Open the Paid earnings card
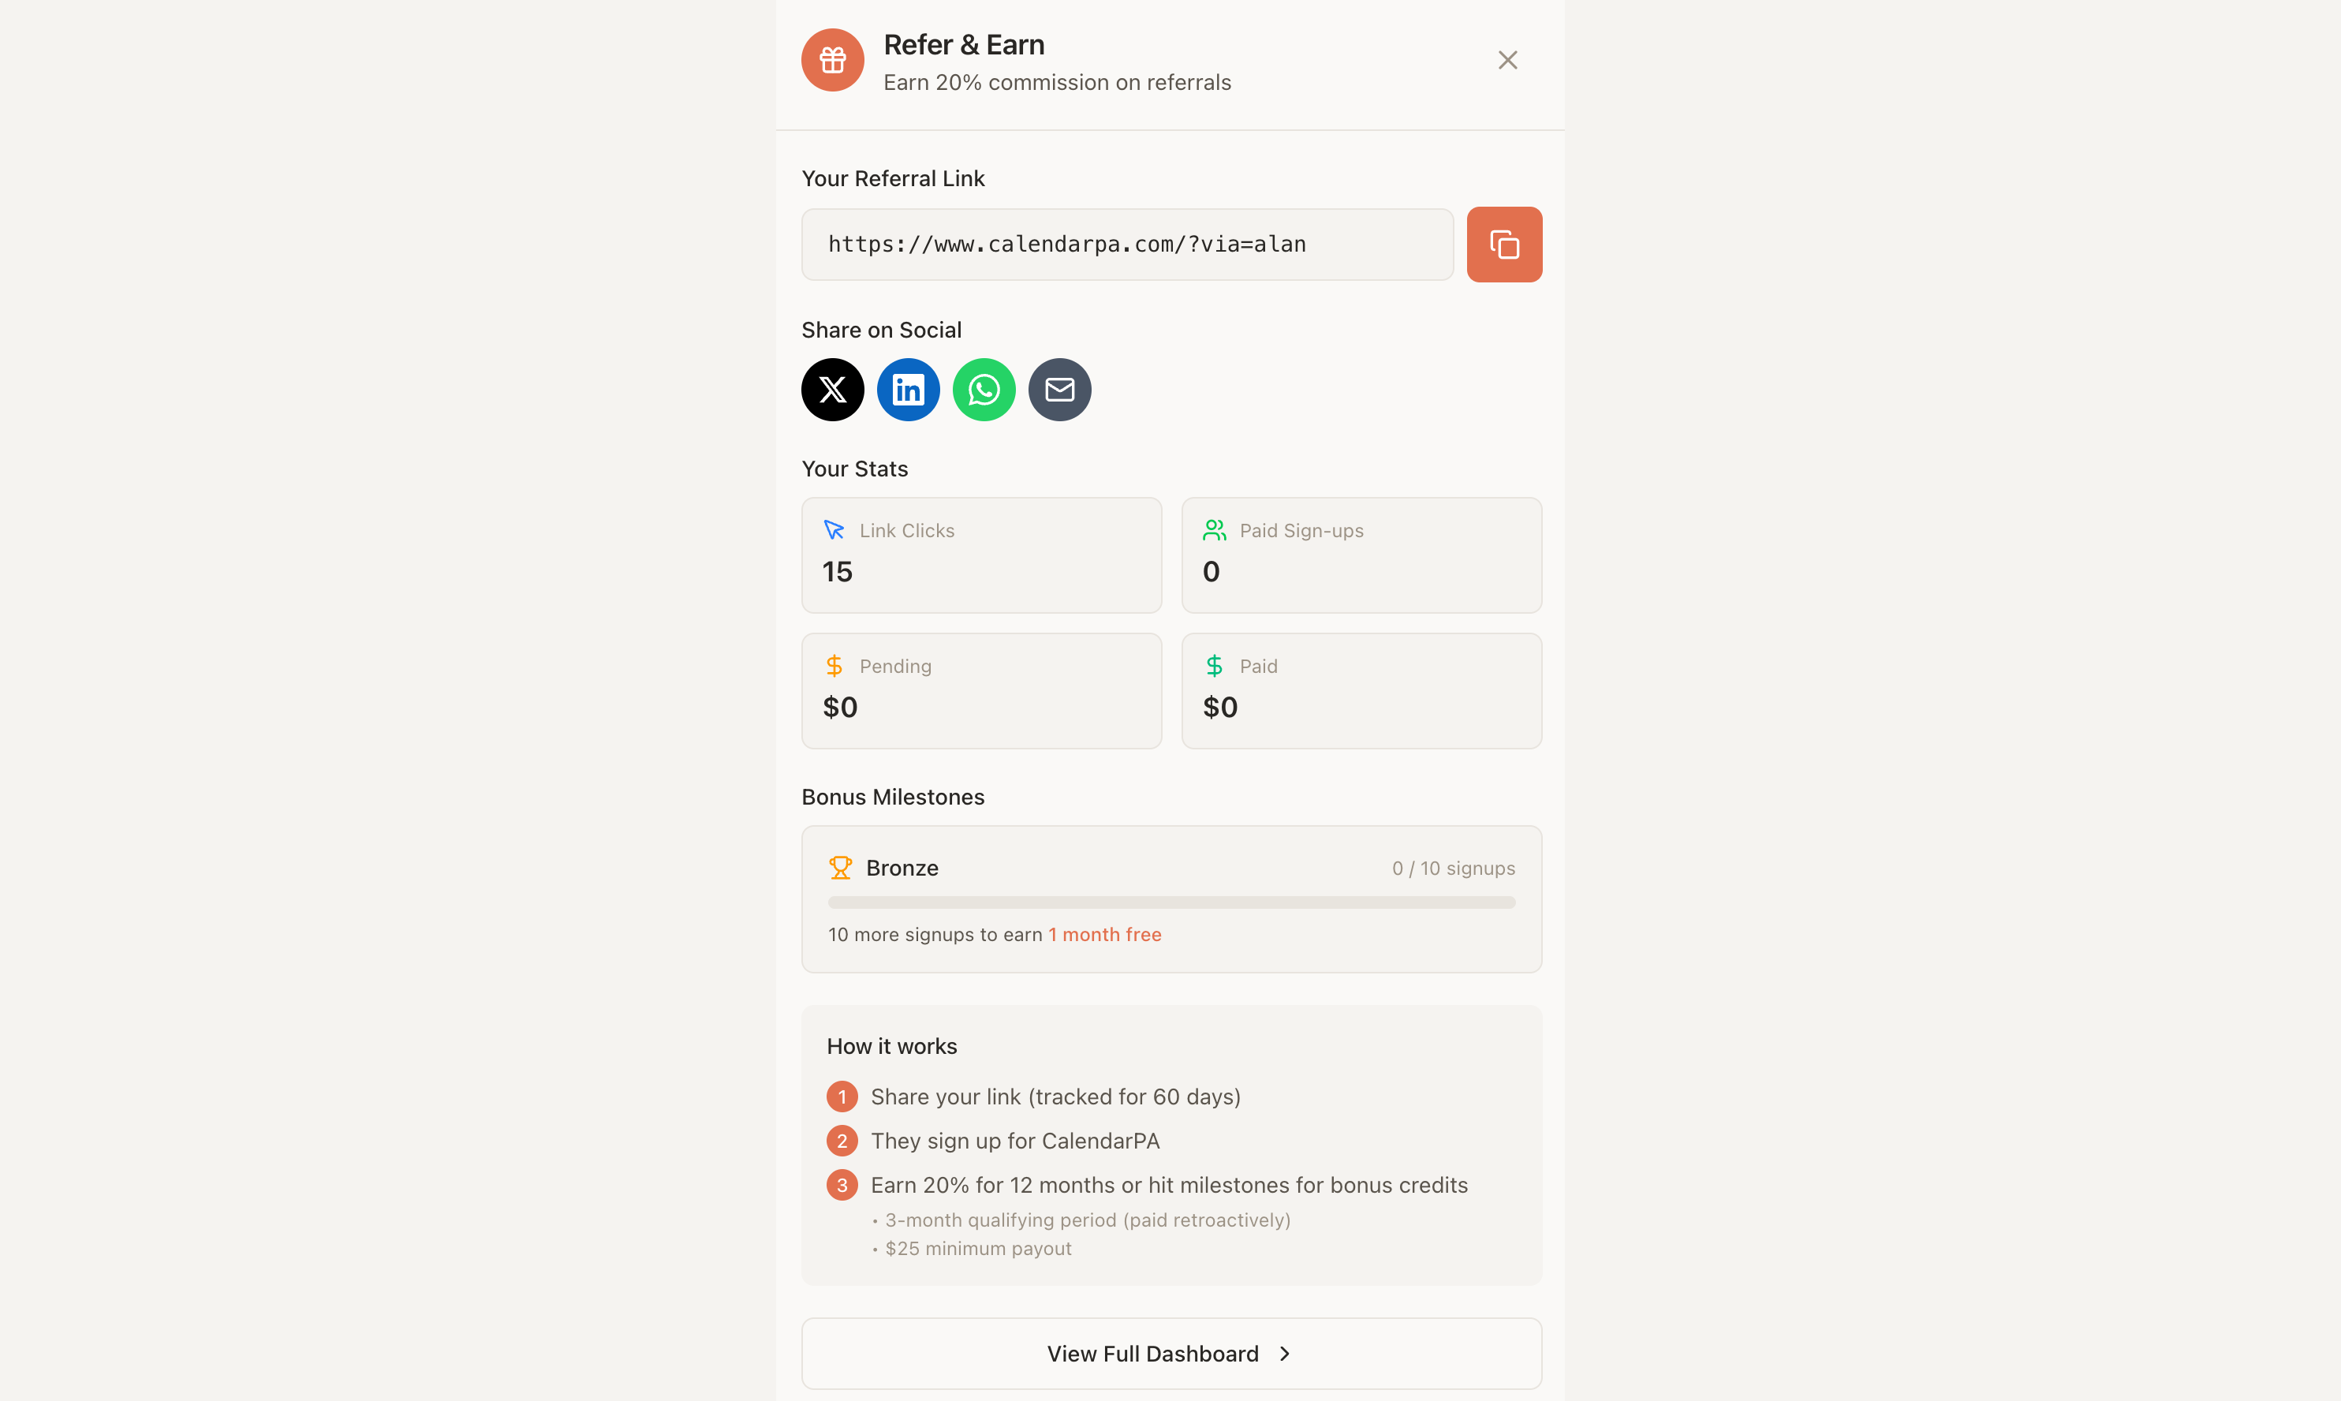 (x=1361, y=691)
